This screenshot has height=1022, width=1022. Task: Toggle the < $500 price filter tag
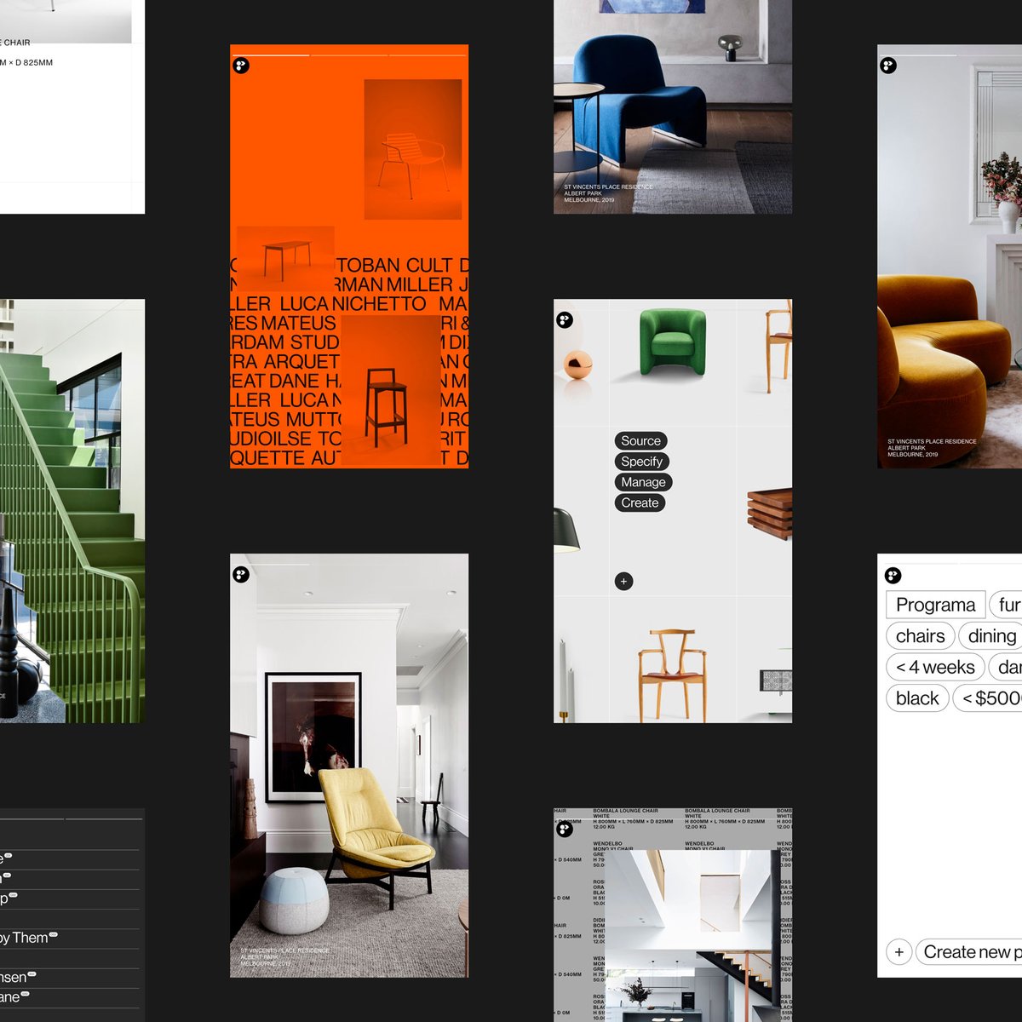point(987,698)
